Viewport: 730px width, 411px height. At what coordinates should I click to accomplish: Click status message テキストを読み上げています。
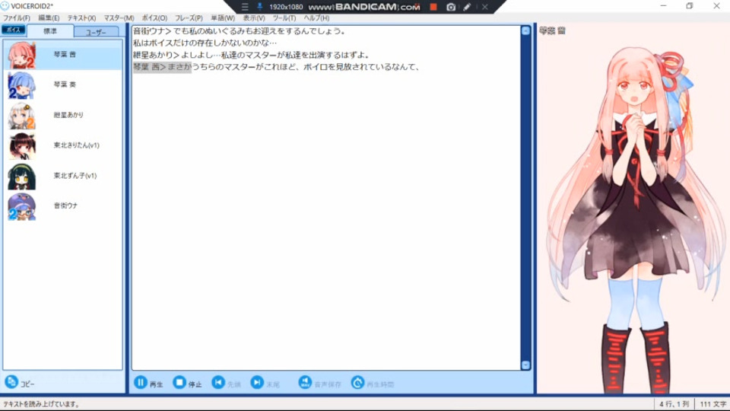click(x=41, y=404)
